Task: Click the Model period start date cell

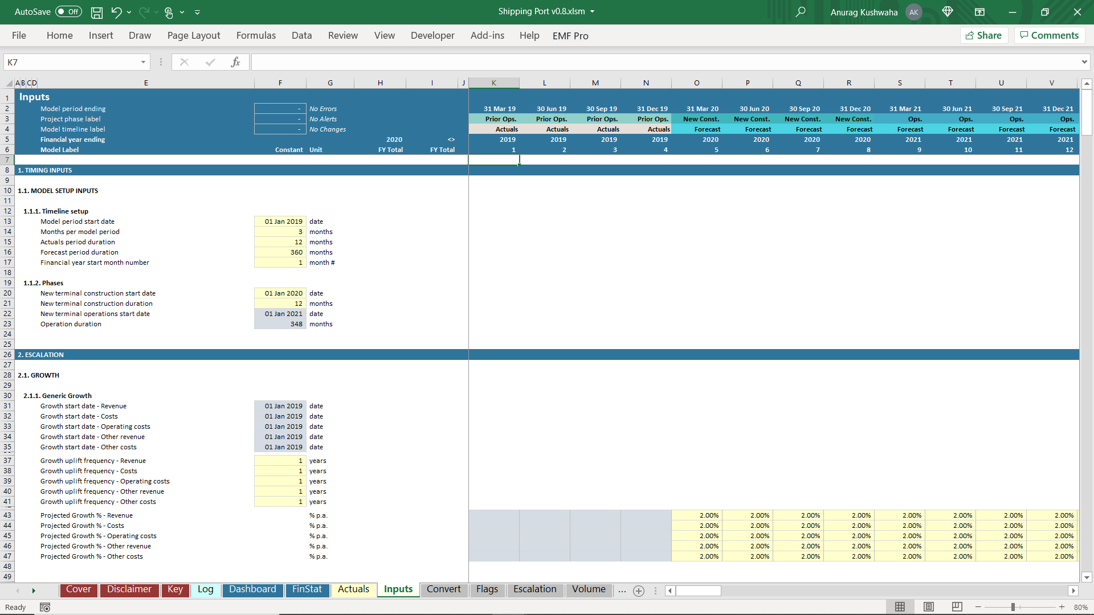Action: tap(280, 222)
